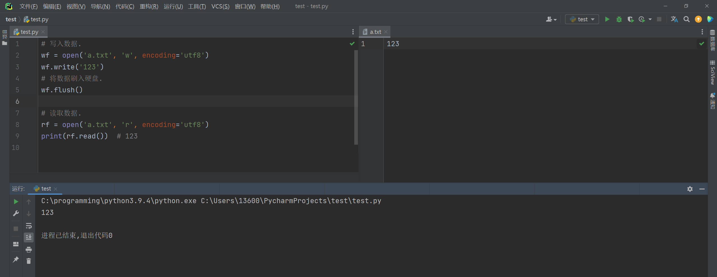Viewport: 717px width, 277px height.
Task: Clear console output with trash icon
Action: tap(29, 261)
